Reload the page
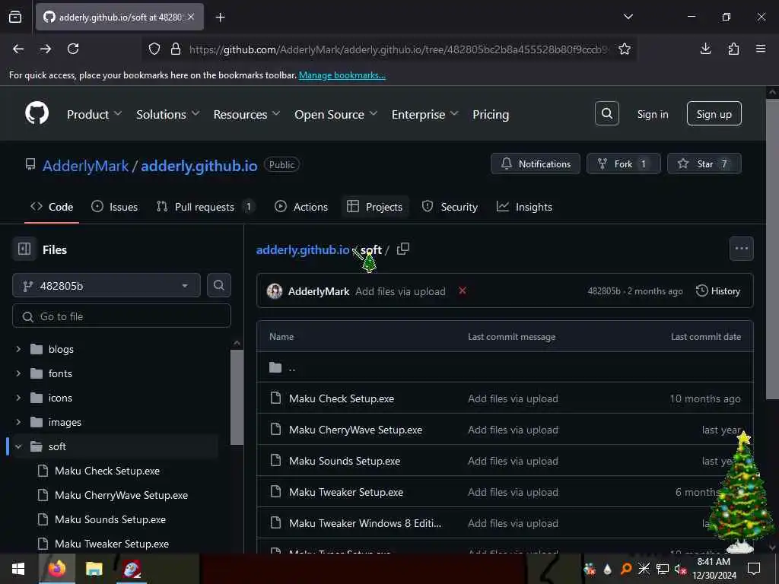The image size is (779, 584). pyautogui.click(x=73, y=49)
